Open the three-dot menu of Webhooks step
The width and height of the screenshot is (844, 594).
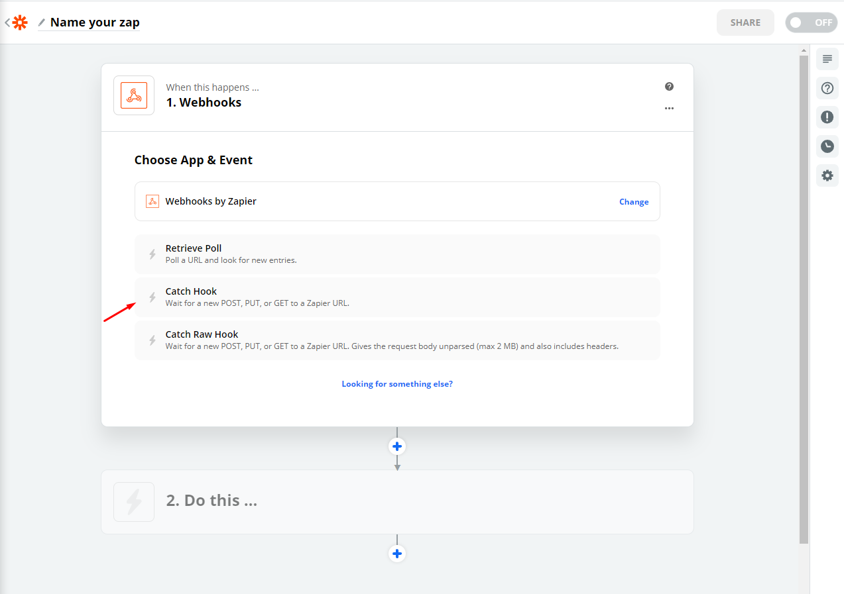pos(669,108)
